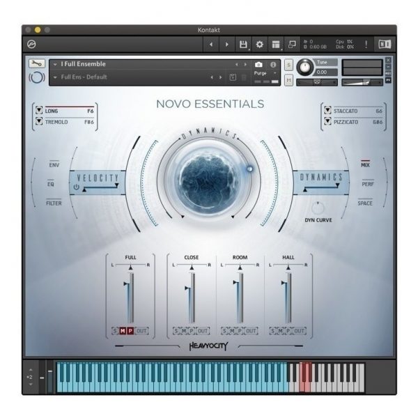This screenshot has width=418, height=418.
Task: Open OUT routing for FULL channel
Action: [141, 331]
